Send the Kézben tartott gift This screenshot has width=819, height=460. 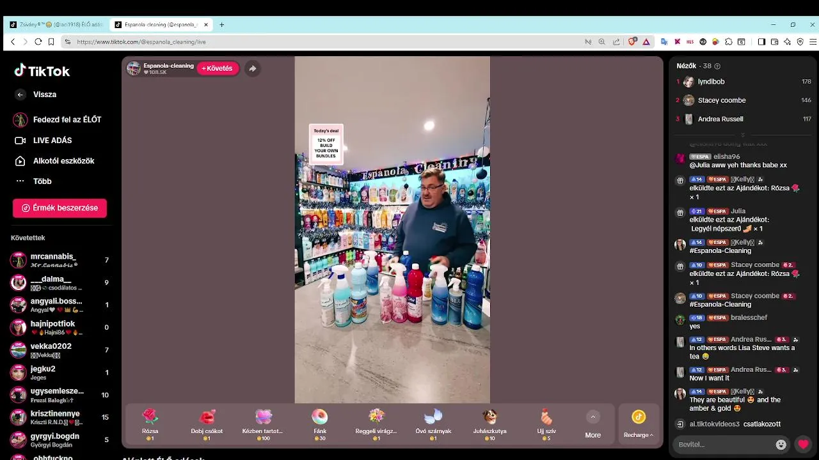click(x=263, y=424)
